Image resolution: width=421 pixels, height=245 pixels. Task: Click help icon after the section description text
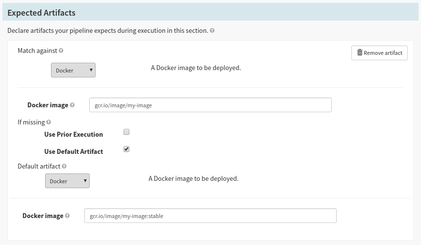(x=212, y=30)
